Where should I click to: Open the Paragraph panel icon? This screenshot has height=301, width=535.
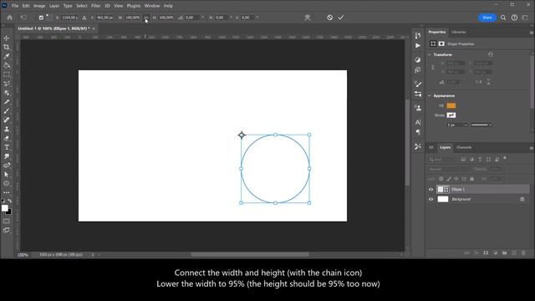pyautogui.click(x=418, y=132)
